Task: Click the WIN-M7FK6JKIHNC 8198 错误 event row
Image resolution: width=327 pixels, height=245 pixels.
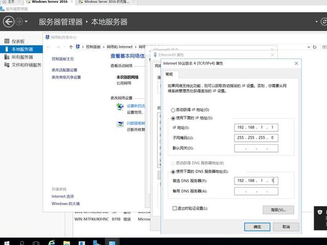Action: click(112, 219)
